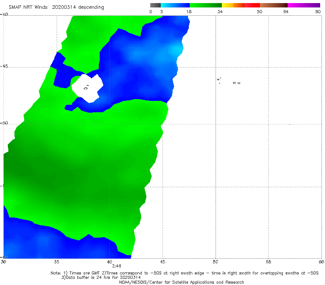Click the color bar label '18'
325x285 pixels.
click(x=189, y=12)
